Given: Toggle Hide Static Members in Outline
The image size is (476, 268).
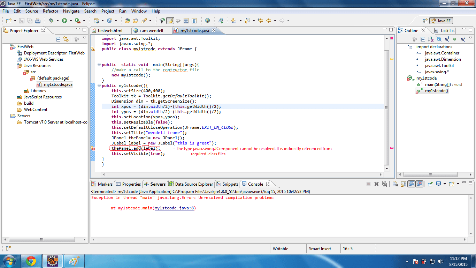Looking at the screenshot, I should [446, 39].
